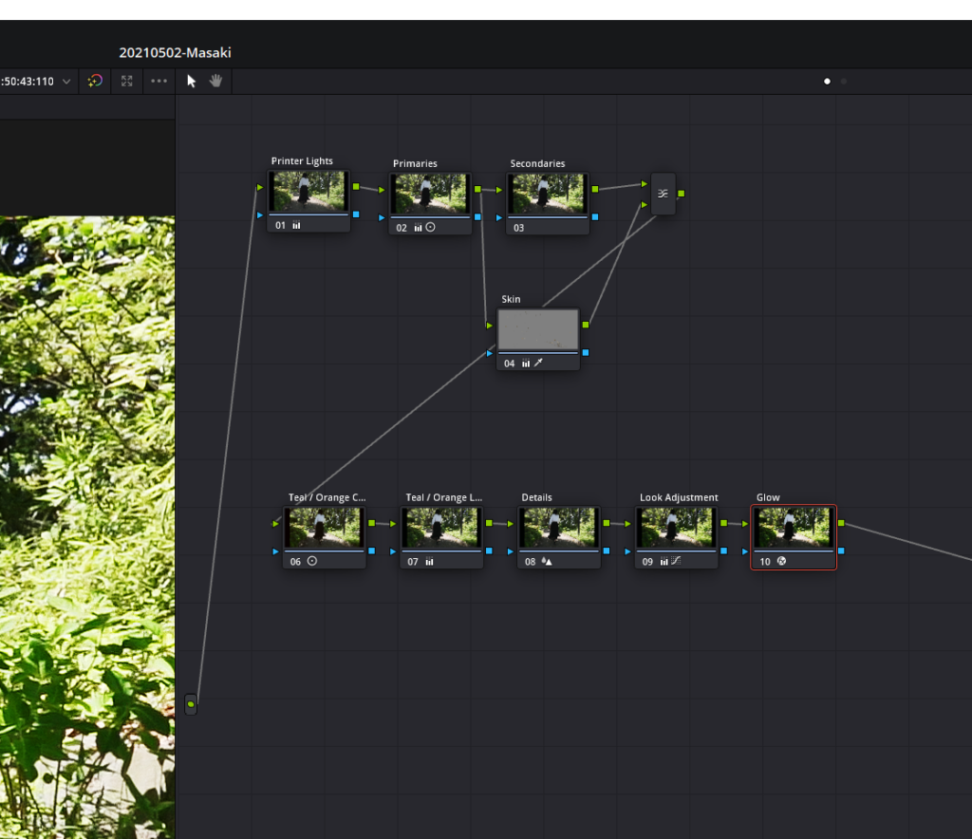Viewport: 972px width, 839px height.
Task: Click the curves icon on node 09
Action: point(676,562)
